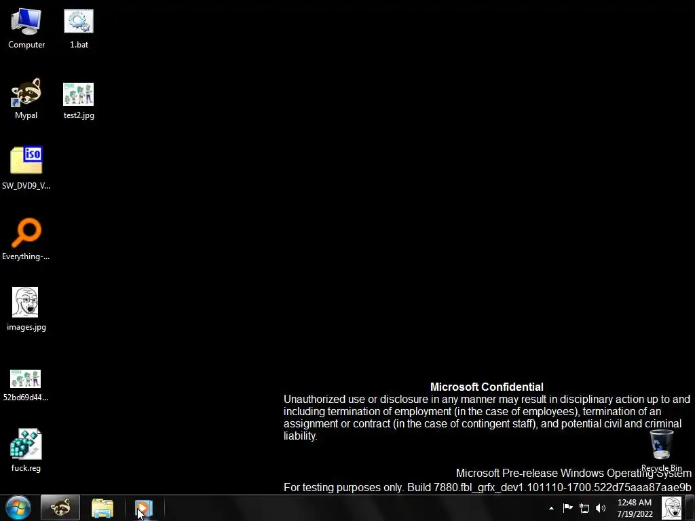Click the face image tray icon

point(671,508)
